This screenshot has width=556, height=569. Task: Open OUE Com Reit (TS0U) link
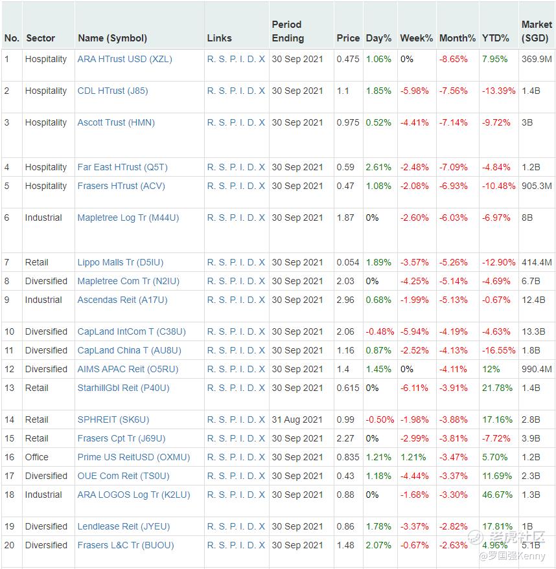(x=123, y=476)
